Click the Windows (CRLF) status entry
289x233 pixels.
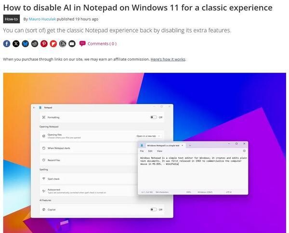click(x=205, y=192)
